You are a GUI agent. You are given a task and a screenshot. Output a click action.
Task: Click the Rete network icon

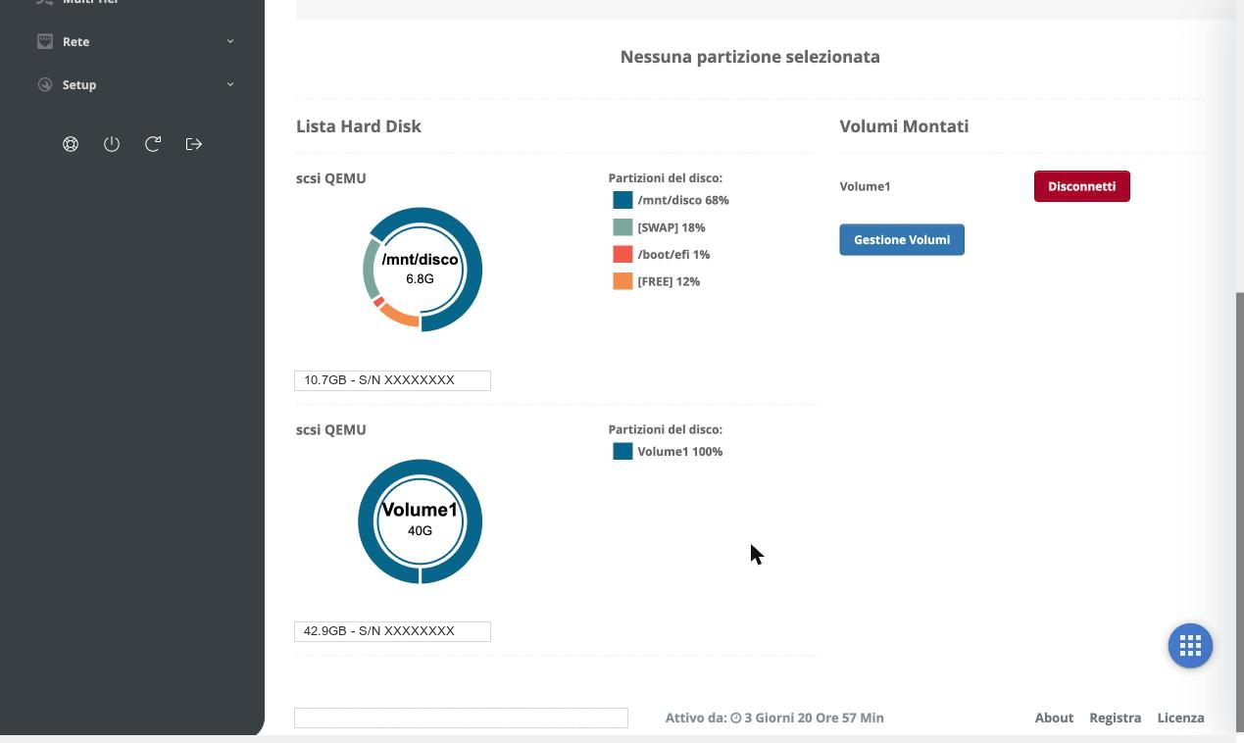[45, 41]
